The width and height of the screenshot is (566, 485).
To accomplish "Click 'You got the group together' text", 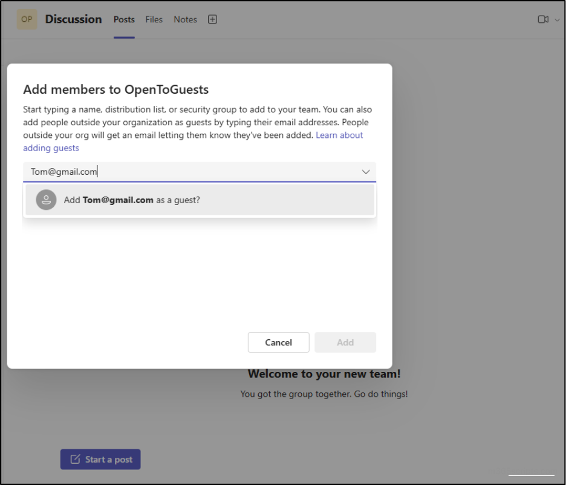I will (x=296, y=394).
